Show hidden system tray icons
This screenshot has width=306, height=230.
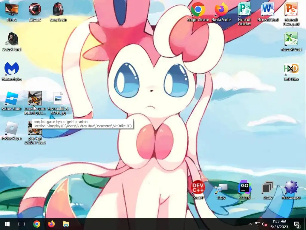click(x=250, y=224)
